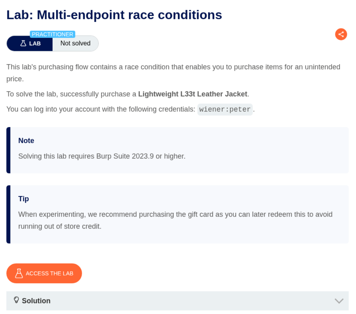This screenshot has height=314, width=356.
Task: Click the Note heading
Action: [x=26, y=141]
